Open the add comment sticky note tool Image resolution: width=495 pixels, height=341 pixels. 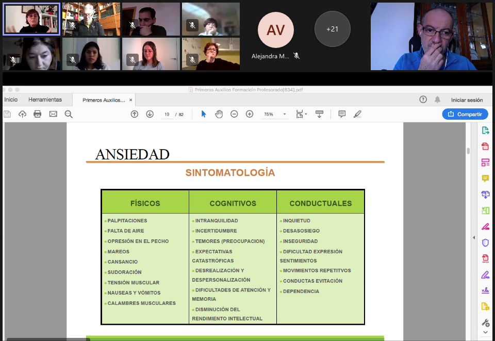(342, 114)
